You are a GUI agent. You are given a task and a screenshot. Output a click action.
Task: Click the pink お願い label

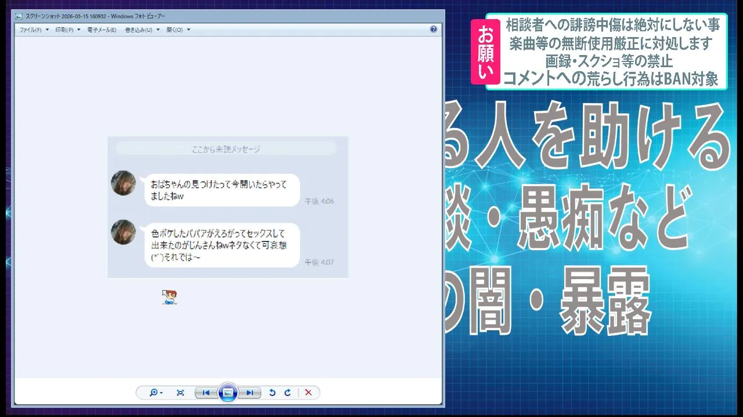485,52
